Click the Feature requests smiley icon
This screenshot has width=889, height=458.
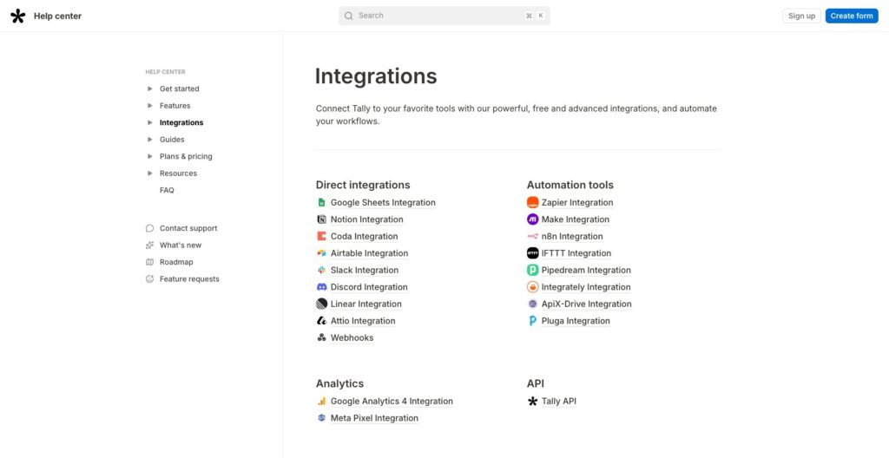coord(149,279)
